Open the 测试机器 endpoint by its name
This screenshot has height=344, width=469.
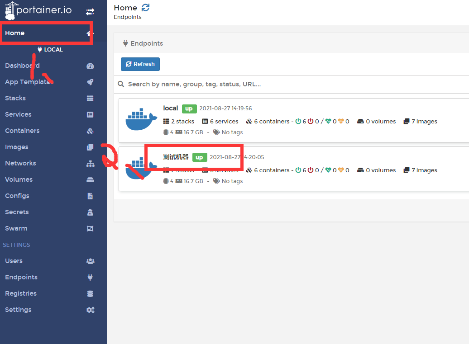[x=176, y=157]
